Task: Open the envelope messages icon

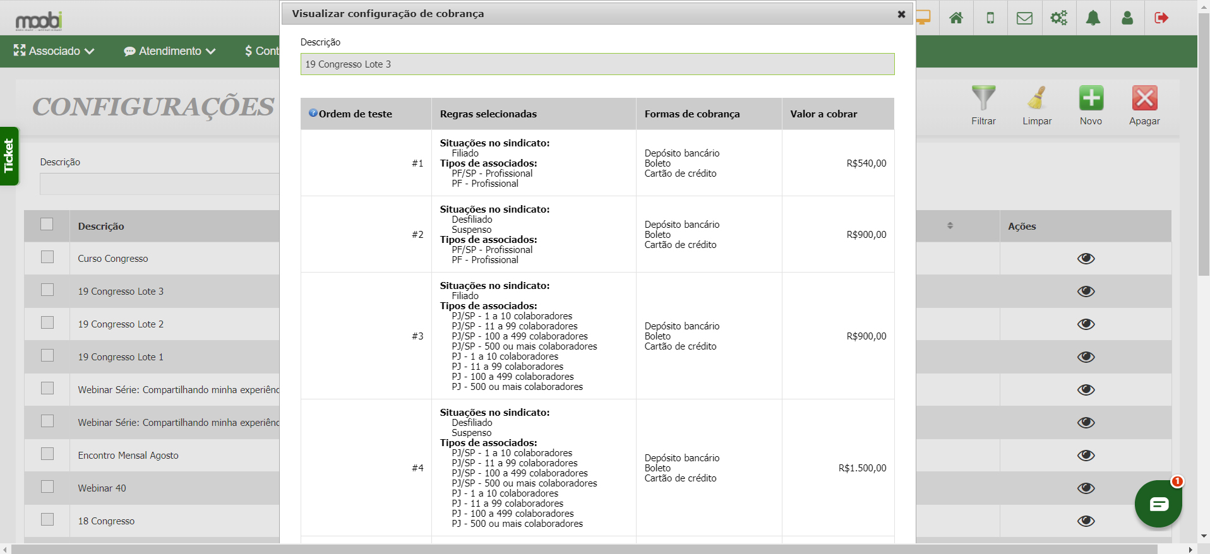Action: coord(1024,18)
